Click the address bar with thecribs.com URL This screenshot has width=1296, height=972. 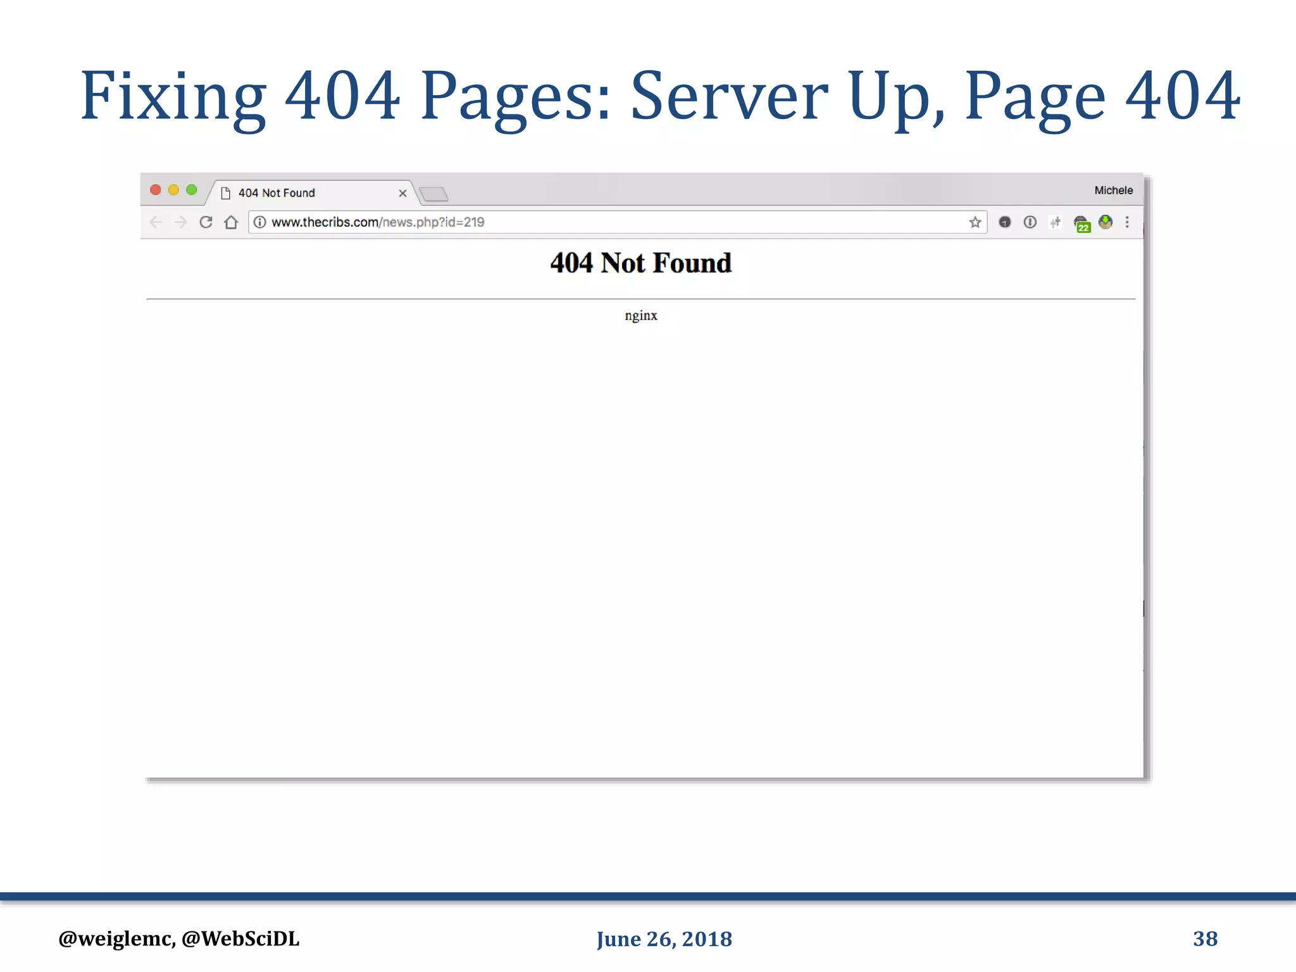(617, 222)
